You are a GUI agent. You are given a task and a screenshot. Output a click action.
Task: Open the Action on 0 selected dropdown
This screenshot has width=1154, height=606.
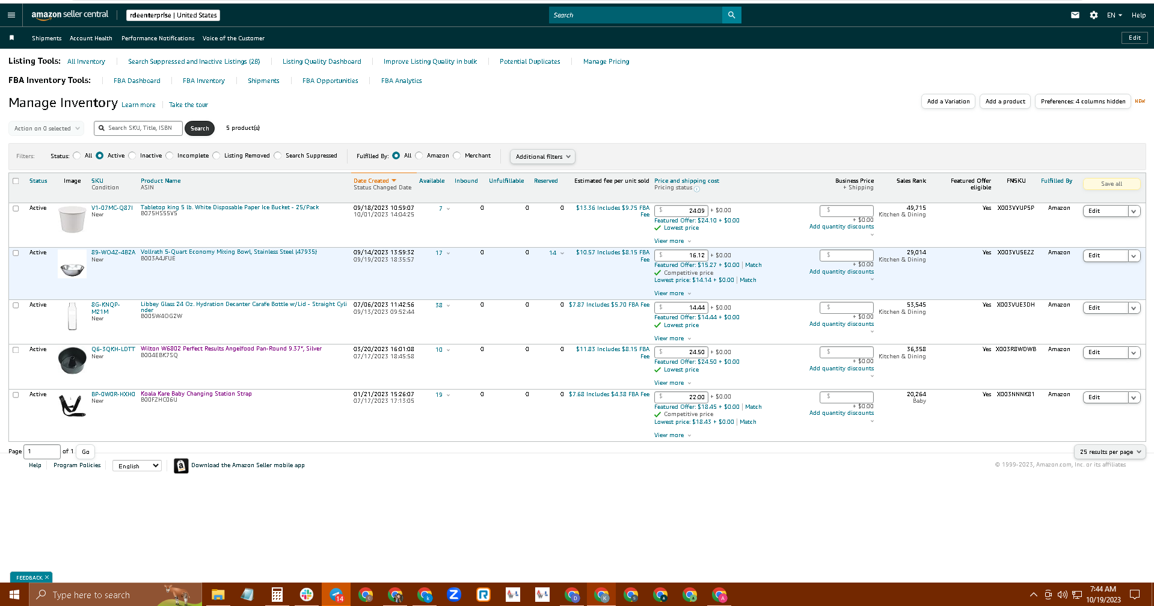47,128
